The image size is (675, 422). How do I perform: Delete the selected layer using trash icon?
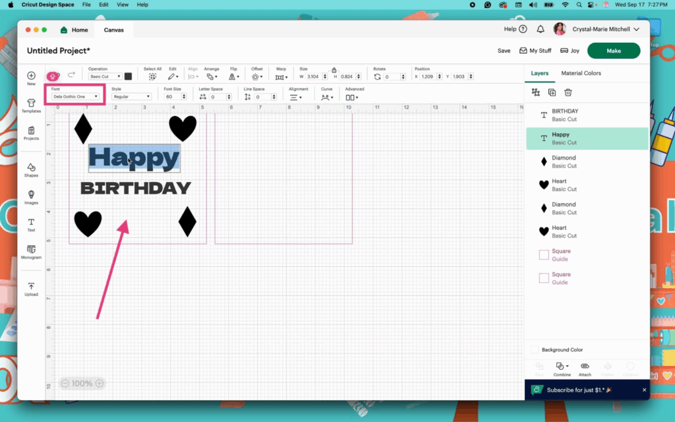click(568, 93)
